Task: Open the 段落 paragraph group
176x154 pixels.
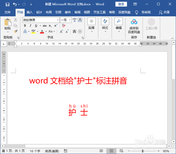Action: click(92, 25)
